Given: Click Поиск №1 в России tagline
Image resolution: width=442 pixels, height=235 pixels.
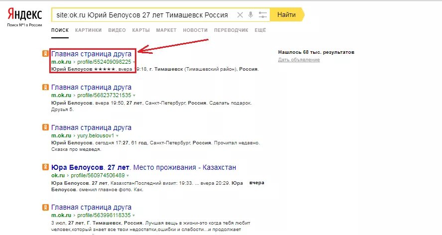Looking at the screenshot, I should tap(24, 25).
